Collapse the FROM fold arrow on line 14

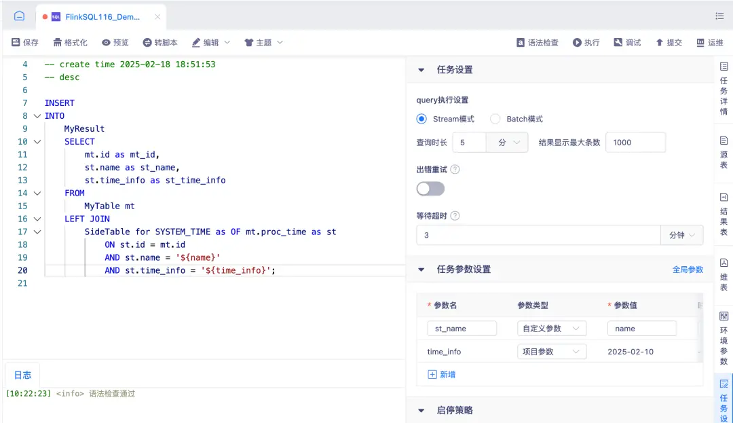pos(37,193)
